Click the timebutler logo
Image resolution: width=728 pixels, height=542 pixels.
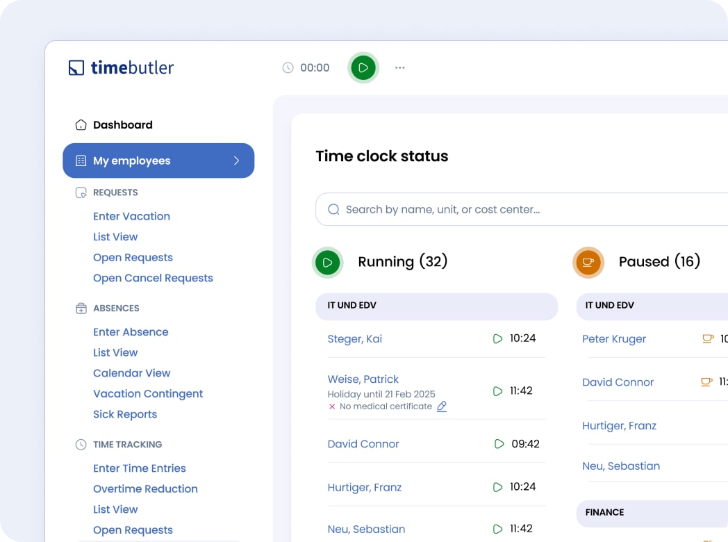point(122,67)
